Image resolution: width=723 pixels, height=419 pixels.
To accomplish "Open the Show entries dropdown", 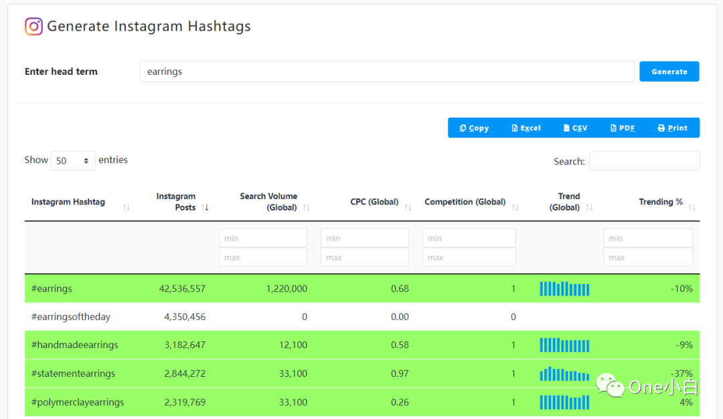I will [73, 160].
